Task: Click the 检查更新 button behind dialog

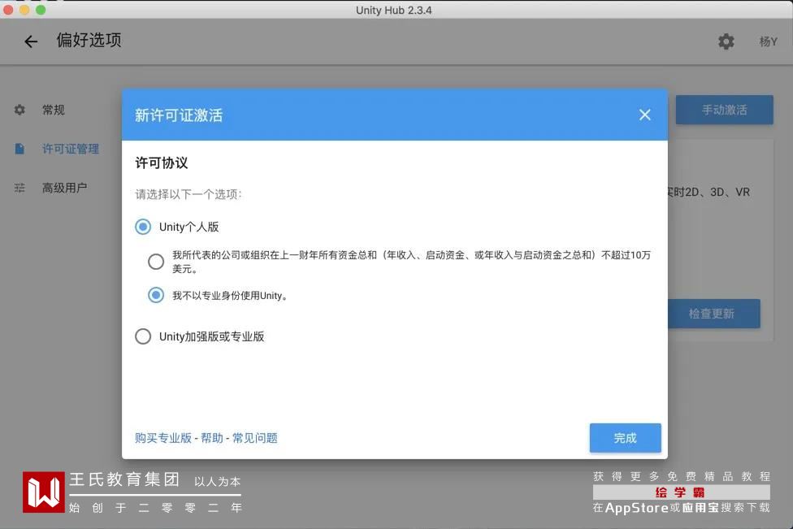Action: 714,314
